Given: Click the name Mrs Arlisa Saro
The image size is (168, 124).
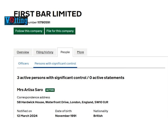Looking at the screenshot, I should point(30,90).
